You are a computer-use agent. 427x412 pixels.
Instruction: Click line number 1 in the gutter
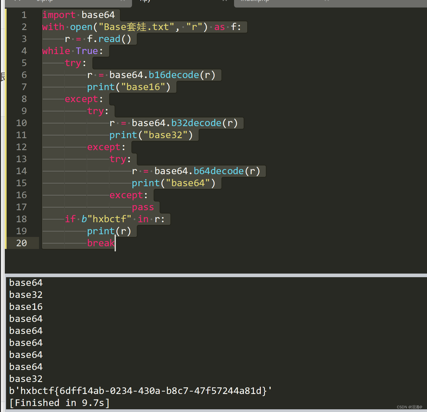click(x=24, y=15)
